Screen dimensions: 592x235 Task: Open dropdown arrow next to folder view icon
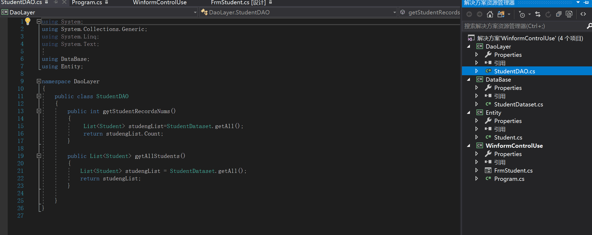[x=509, y=14]
